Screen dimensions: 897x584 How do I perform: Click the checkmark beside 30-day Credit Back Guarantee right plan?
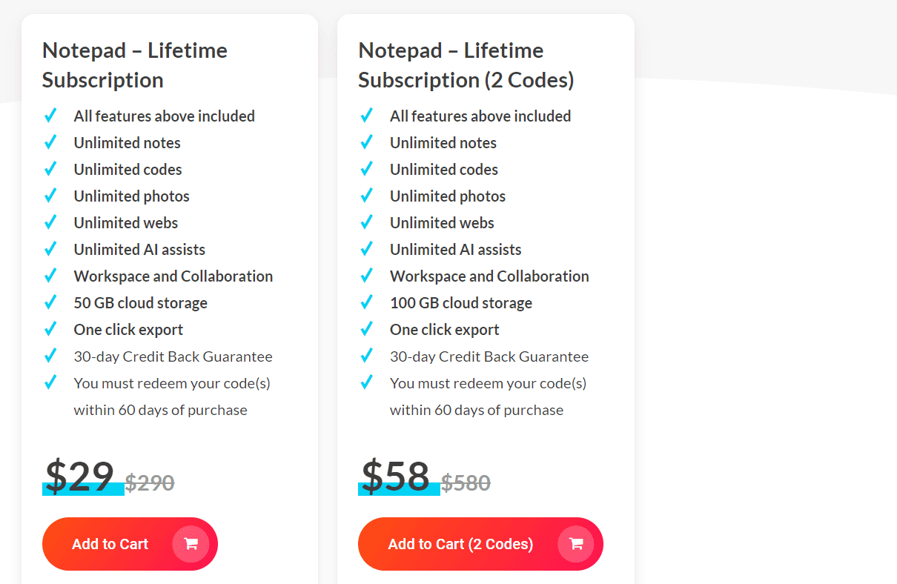pyautogui.click(x=366, y=355)
